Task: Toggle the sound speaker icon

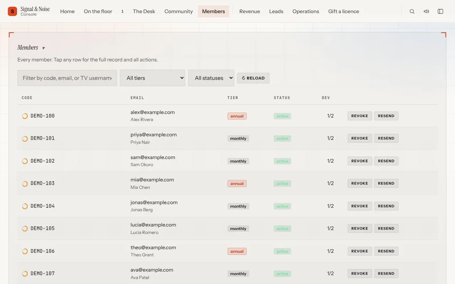Action: (x=426, y=11)
